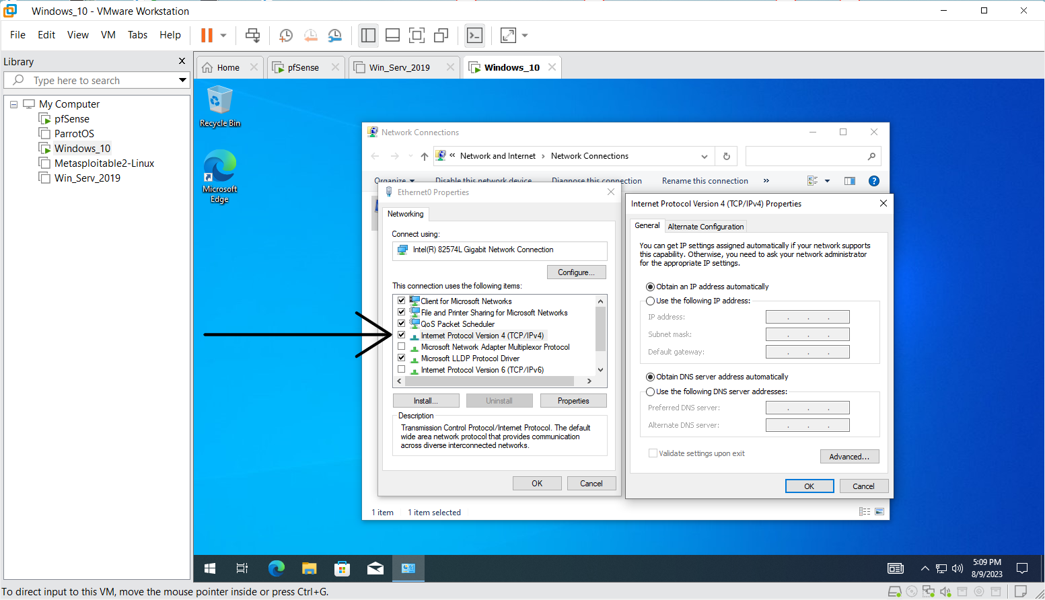This screenshot has width=1045, height=600.
Task: Open Task View in guest taskbar
Action: tap(242, 568)
